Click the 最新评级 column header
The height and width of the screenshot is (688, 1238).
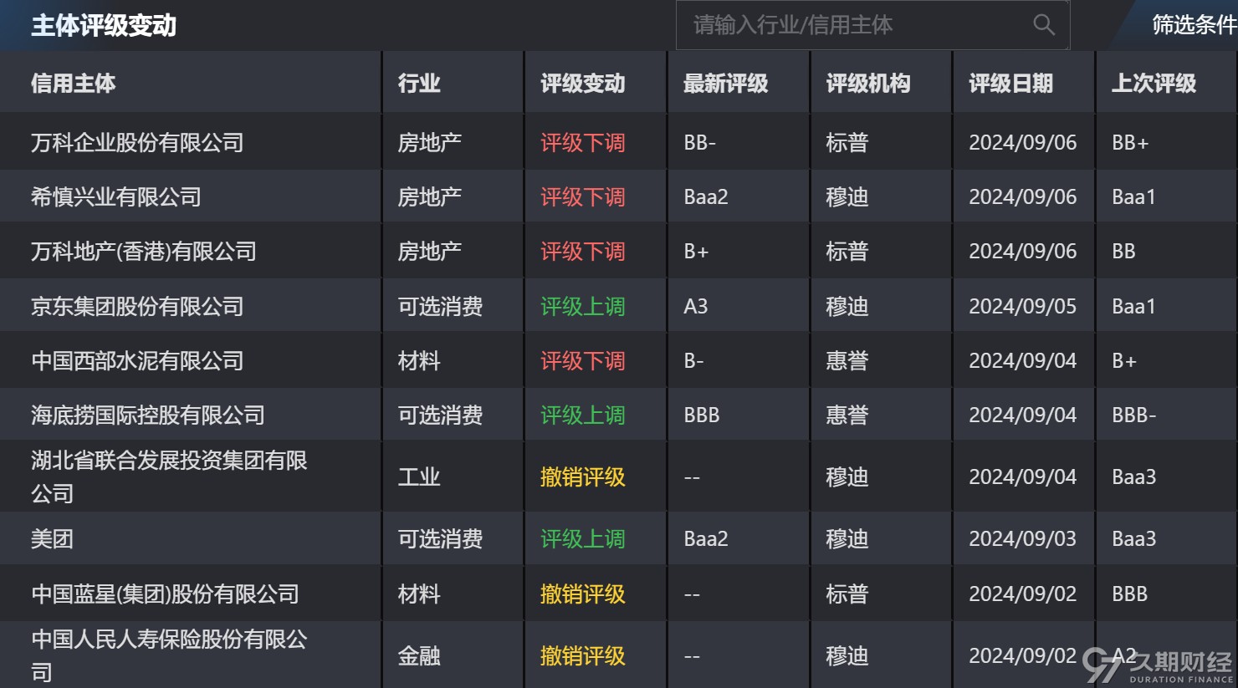pyautogui.click(x=725, y=84)
